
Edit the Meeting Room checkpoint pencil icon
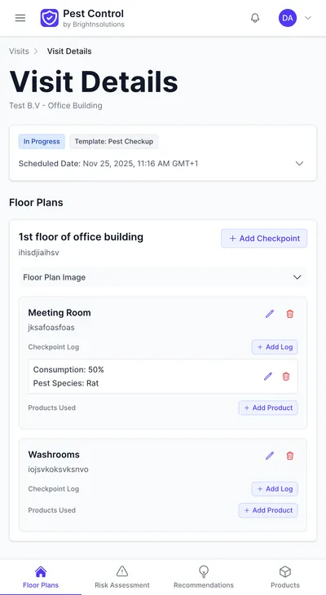click(270, 314)
